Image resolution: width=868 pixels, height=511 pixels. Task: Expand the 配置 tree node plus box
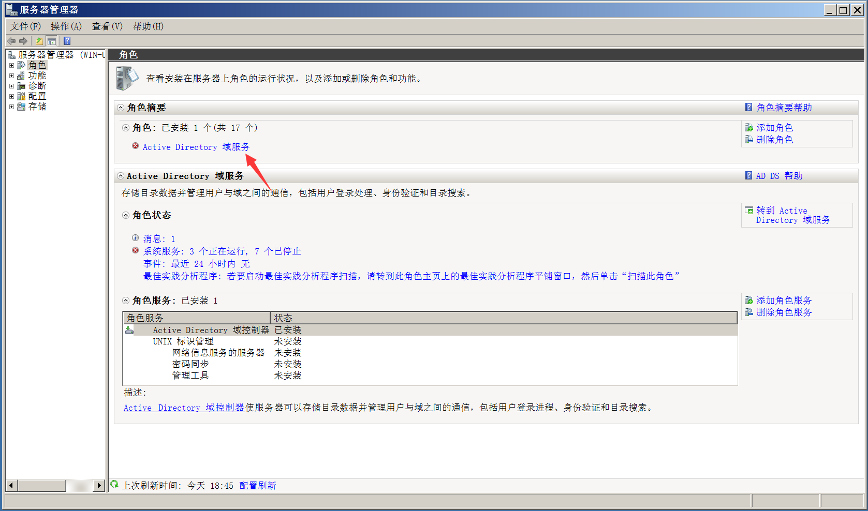[11, 96]
